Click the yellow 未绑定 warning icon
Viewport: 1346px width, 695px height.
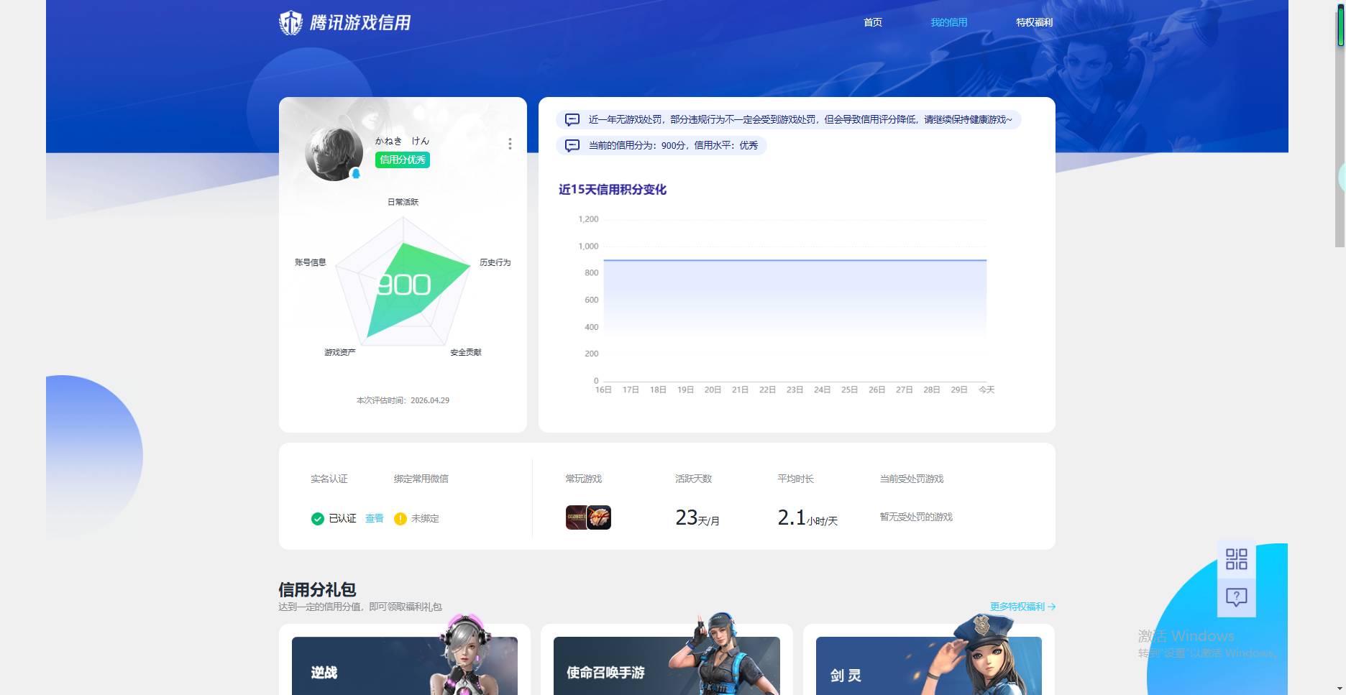(400, 518)
